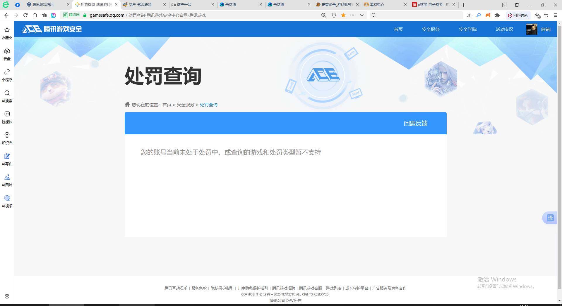The height and width of the screenshot is (306, 562).
Task: Open the AI写作 tool in sidebar
Action: [x=7, y=159]
